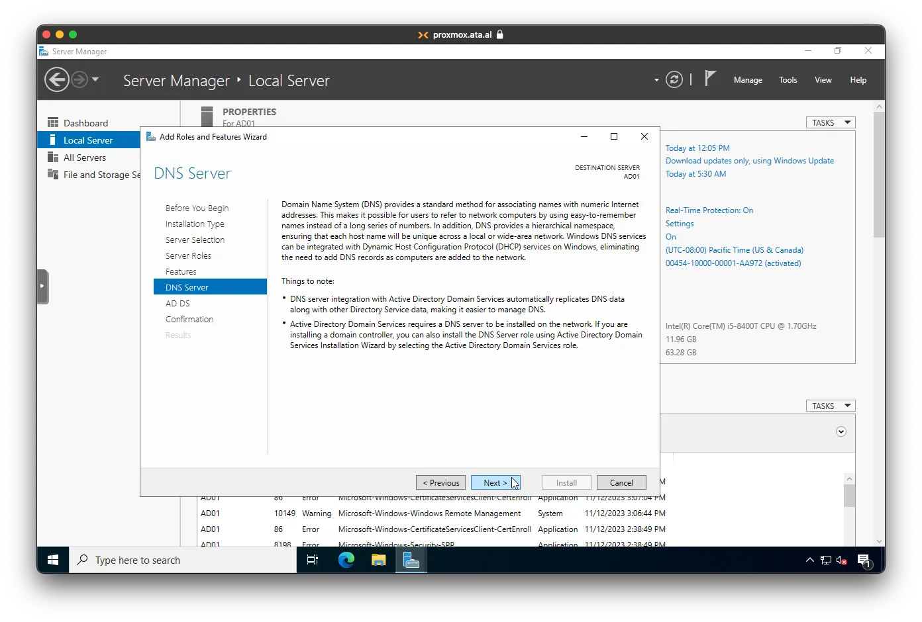Click the Server Manager back arrow icon
The height and width of the screenshot is (622, 922).
(x=56, y=80)
